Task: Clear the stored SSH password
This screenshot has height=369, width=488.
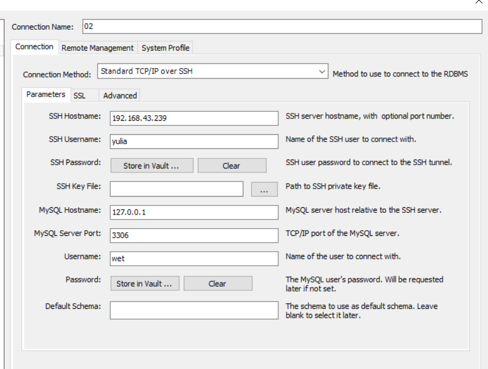Action: [x=232, y=166]
